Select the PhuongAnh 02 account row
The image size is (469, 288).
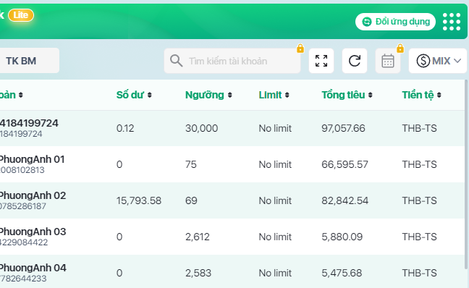pyautogui.click(x=232, y=200)
